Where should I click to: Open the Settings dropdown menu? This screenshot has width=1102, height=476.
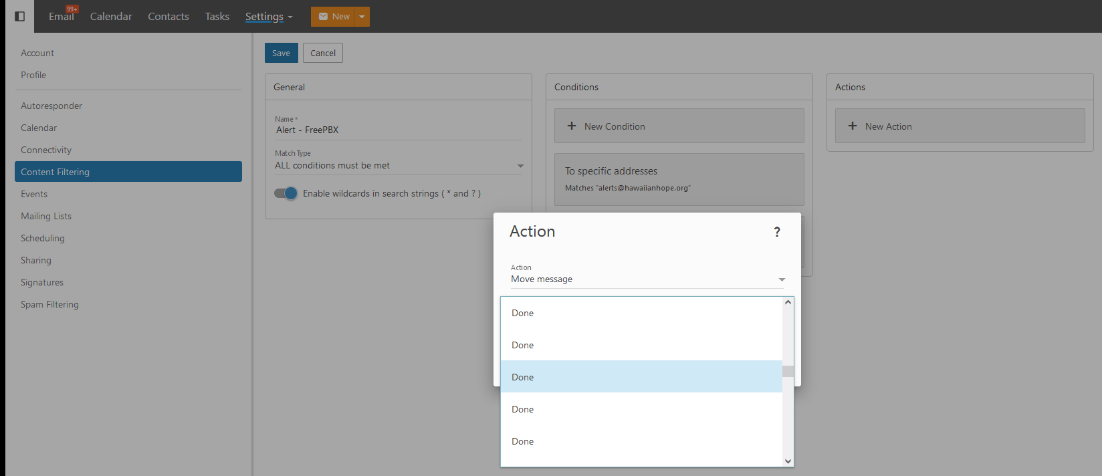[x=268, y=17]
